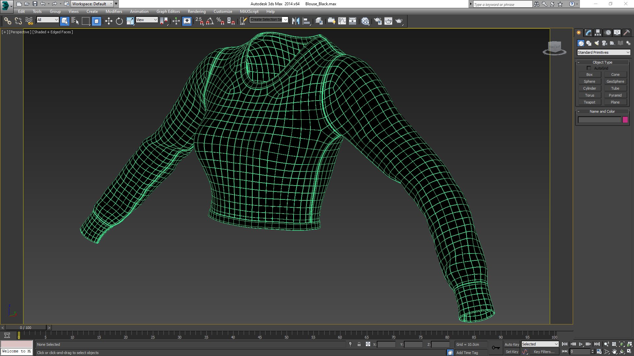Viewport: 634px width, 356px height.
Task: Open the Standard Primitives dropdown
Action: point(604,52)
